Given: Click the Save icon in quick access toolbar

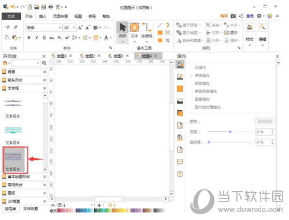Looking at the screenshot, I should (x=44, y=7).
